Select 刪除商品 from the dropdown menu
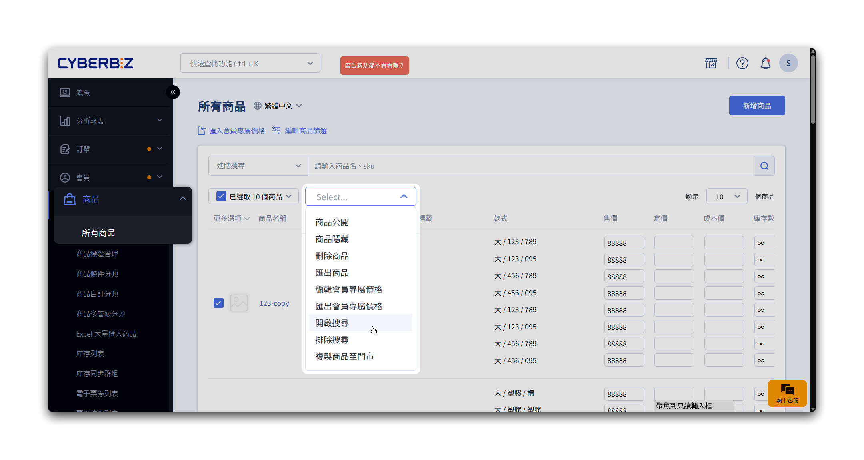This screenshot has width=864, height=460. pyautogui.click(x=332, y=256)
